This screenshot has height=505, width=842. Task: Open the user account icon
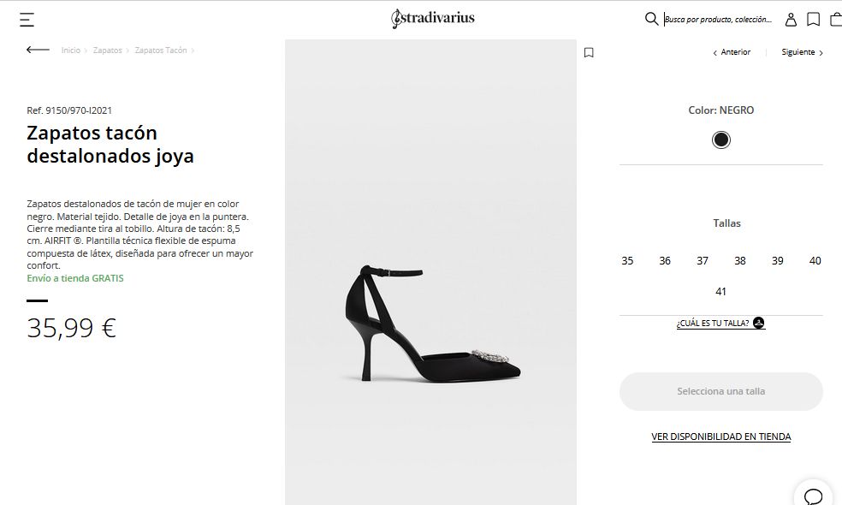[792, 20]
